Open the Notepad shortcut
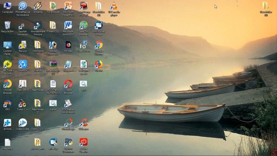This screenshot has width=277, height=156. 68,66
